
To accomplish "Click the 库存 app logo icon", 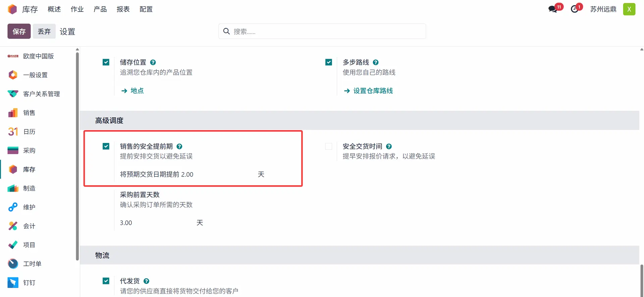I will 12,9.
